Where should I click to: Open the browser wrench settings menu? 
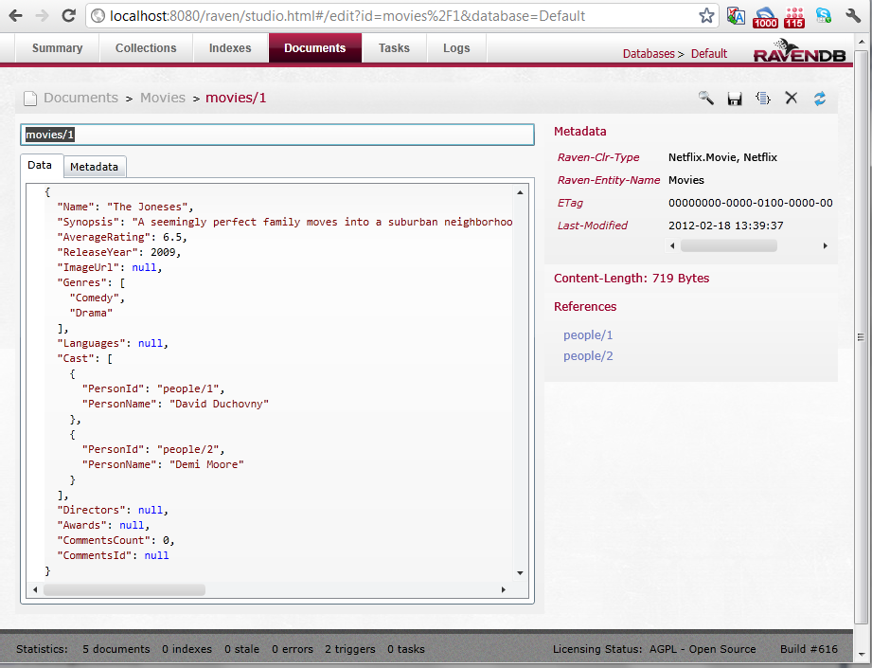pyautogui.click(x=853, y=15)
